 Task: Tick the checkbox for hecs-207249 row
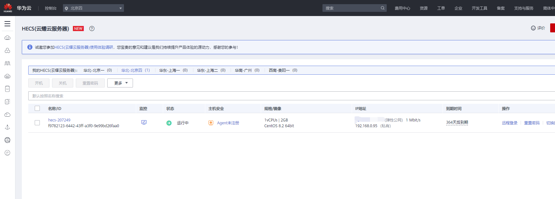pyautogui.click(x=37, y=123)
